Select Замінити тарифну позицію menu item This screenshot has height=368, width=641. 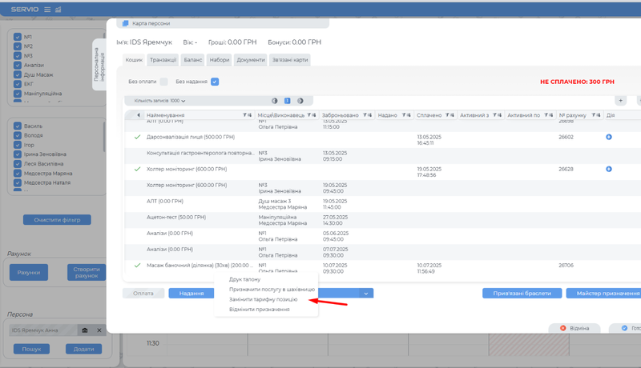click(x=263, y=299)
